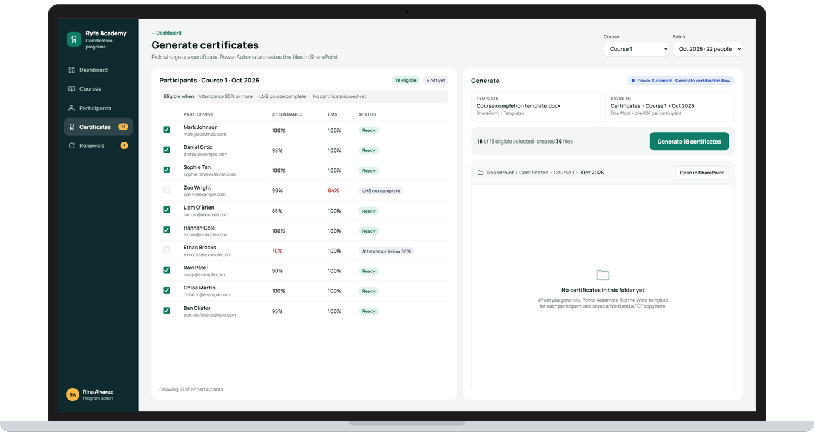Open Participants in the sidebar
Screen dimensions: 814x436
[x=98, y=108]
